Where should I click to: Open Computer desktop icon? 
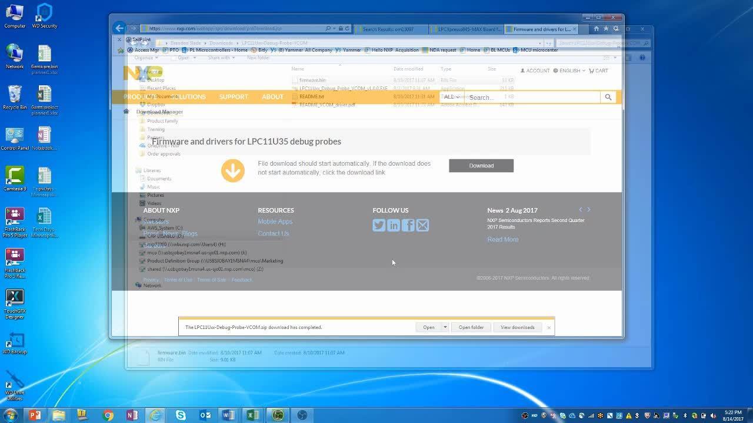click(x=14, y=16)
